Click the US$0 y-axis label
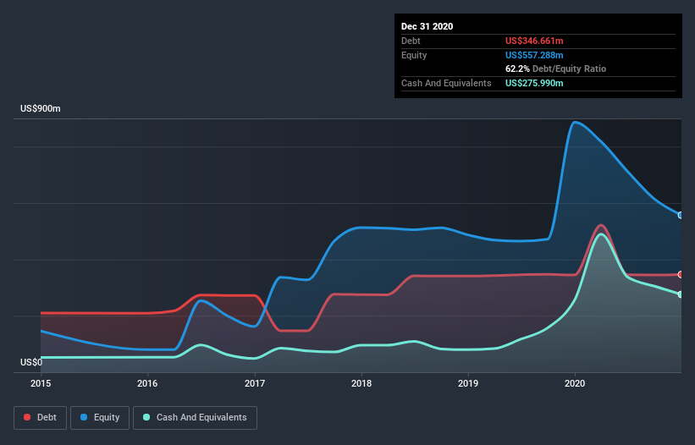 [x=31, y=362]
